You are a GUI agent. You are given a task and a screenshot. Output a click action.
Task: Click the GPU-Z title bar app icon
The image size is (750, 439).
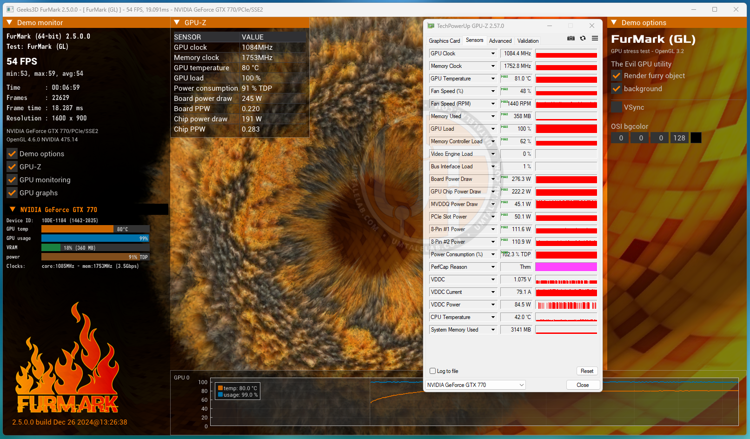[431, 26]
